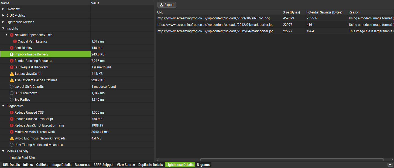
Task: Click the red error icon next to Render Blocking Requests
Action: pyautogui.click(x=12, y=61)
